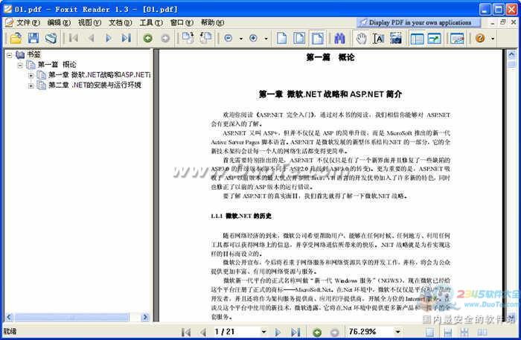521x340 pixels.
Task: Zoom out with minus magnifier icon
Action: (x=228, y=38)
